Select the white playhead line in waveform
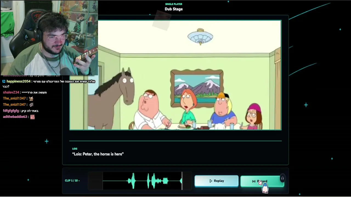 click(x=182, y=181)
